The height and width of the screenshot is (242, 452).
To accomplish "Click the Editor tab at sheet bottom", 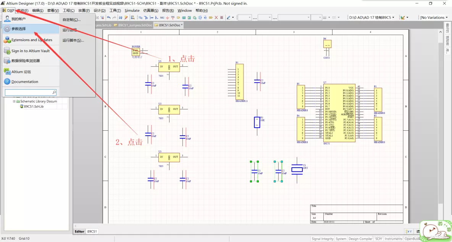I will click(79, 231).
